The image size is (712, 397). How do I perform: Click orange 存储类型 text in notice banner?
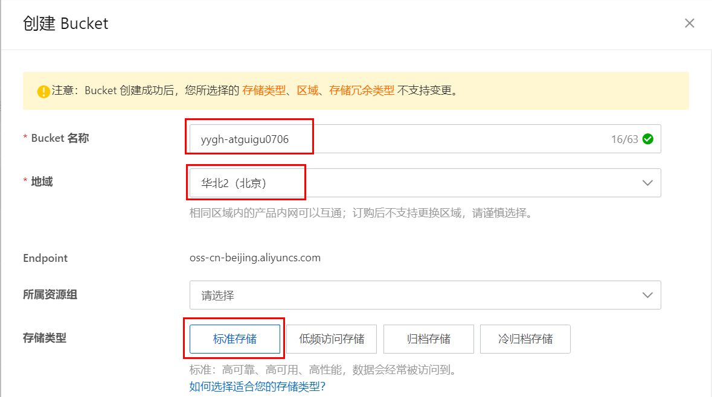[x=263, y=91]
